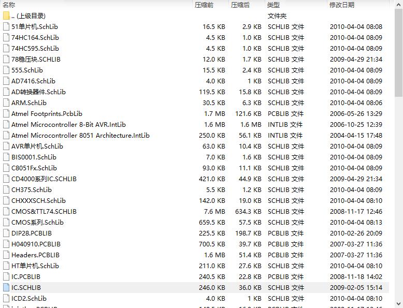Click the CMOS系列.SchLib file icon
The height and width of the screenshot is (308, 403).
(6, 223)
